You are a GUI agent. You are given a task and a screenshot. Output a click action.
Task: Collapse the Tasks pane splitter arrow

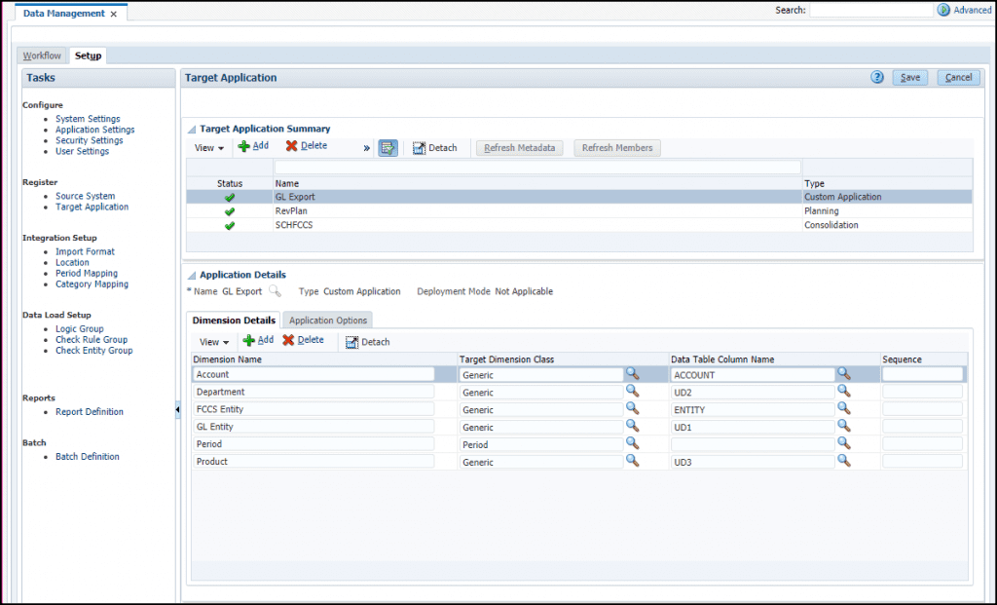pyautogui.click(x=177, y=410)
